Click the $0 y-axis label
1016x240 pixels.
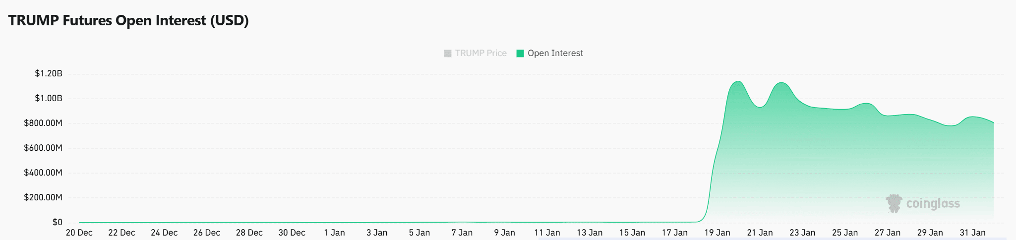pyautogui.click(x=58, y=223)
